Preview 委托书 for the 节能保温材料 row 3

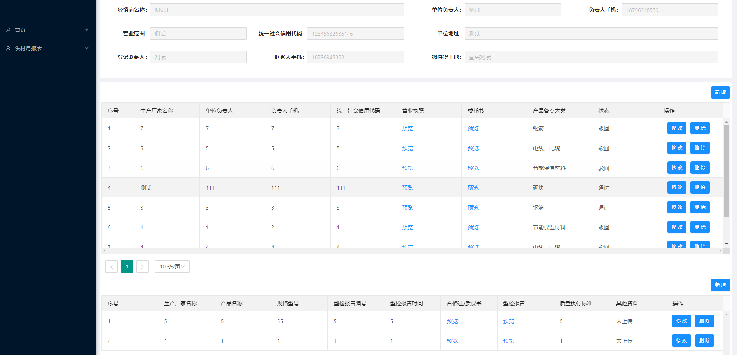pos(473,168)
